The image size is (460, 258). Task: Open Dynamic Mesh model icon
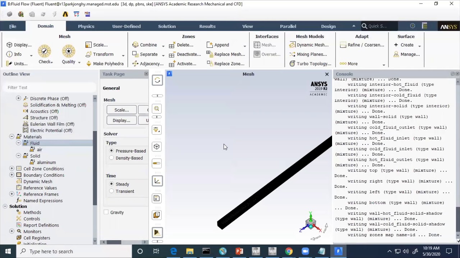(x=293, y=45)
